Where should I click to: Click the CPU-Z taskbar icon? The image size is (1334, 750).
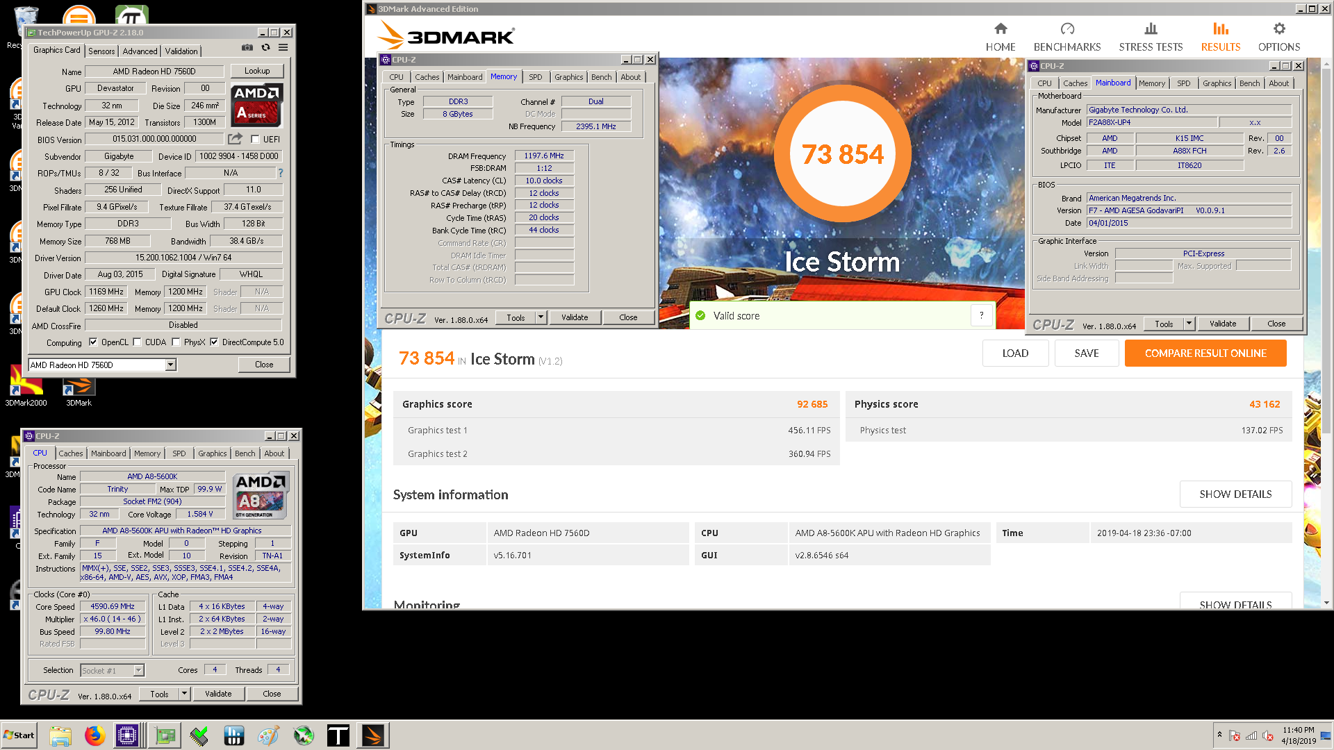point(128,735)
